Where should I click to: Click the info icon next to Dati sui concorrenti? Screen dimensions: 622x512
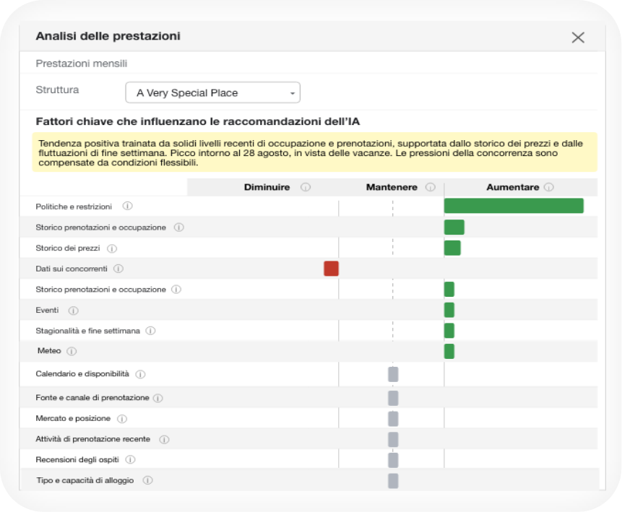tap(118, 269)
